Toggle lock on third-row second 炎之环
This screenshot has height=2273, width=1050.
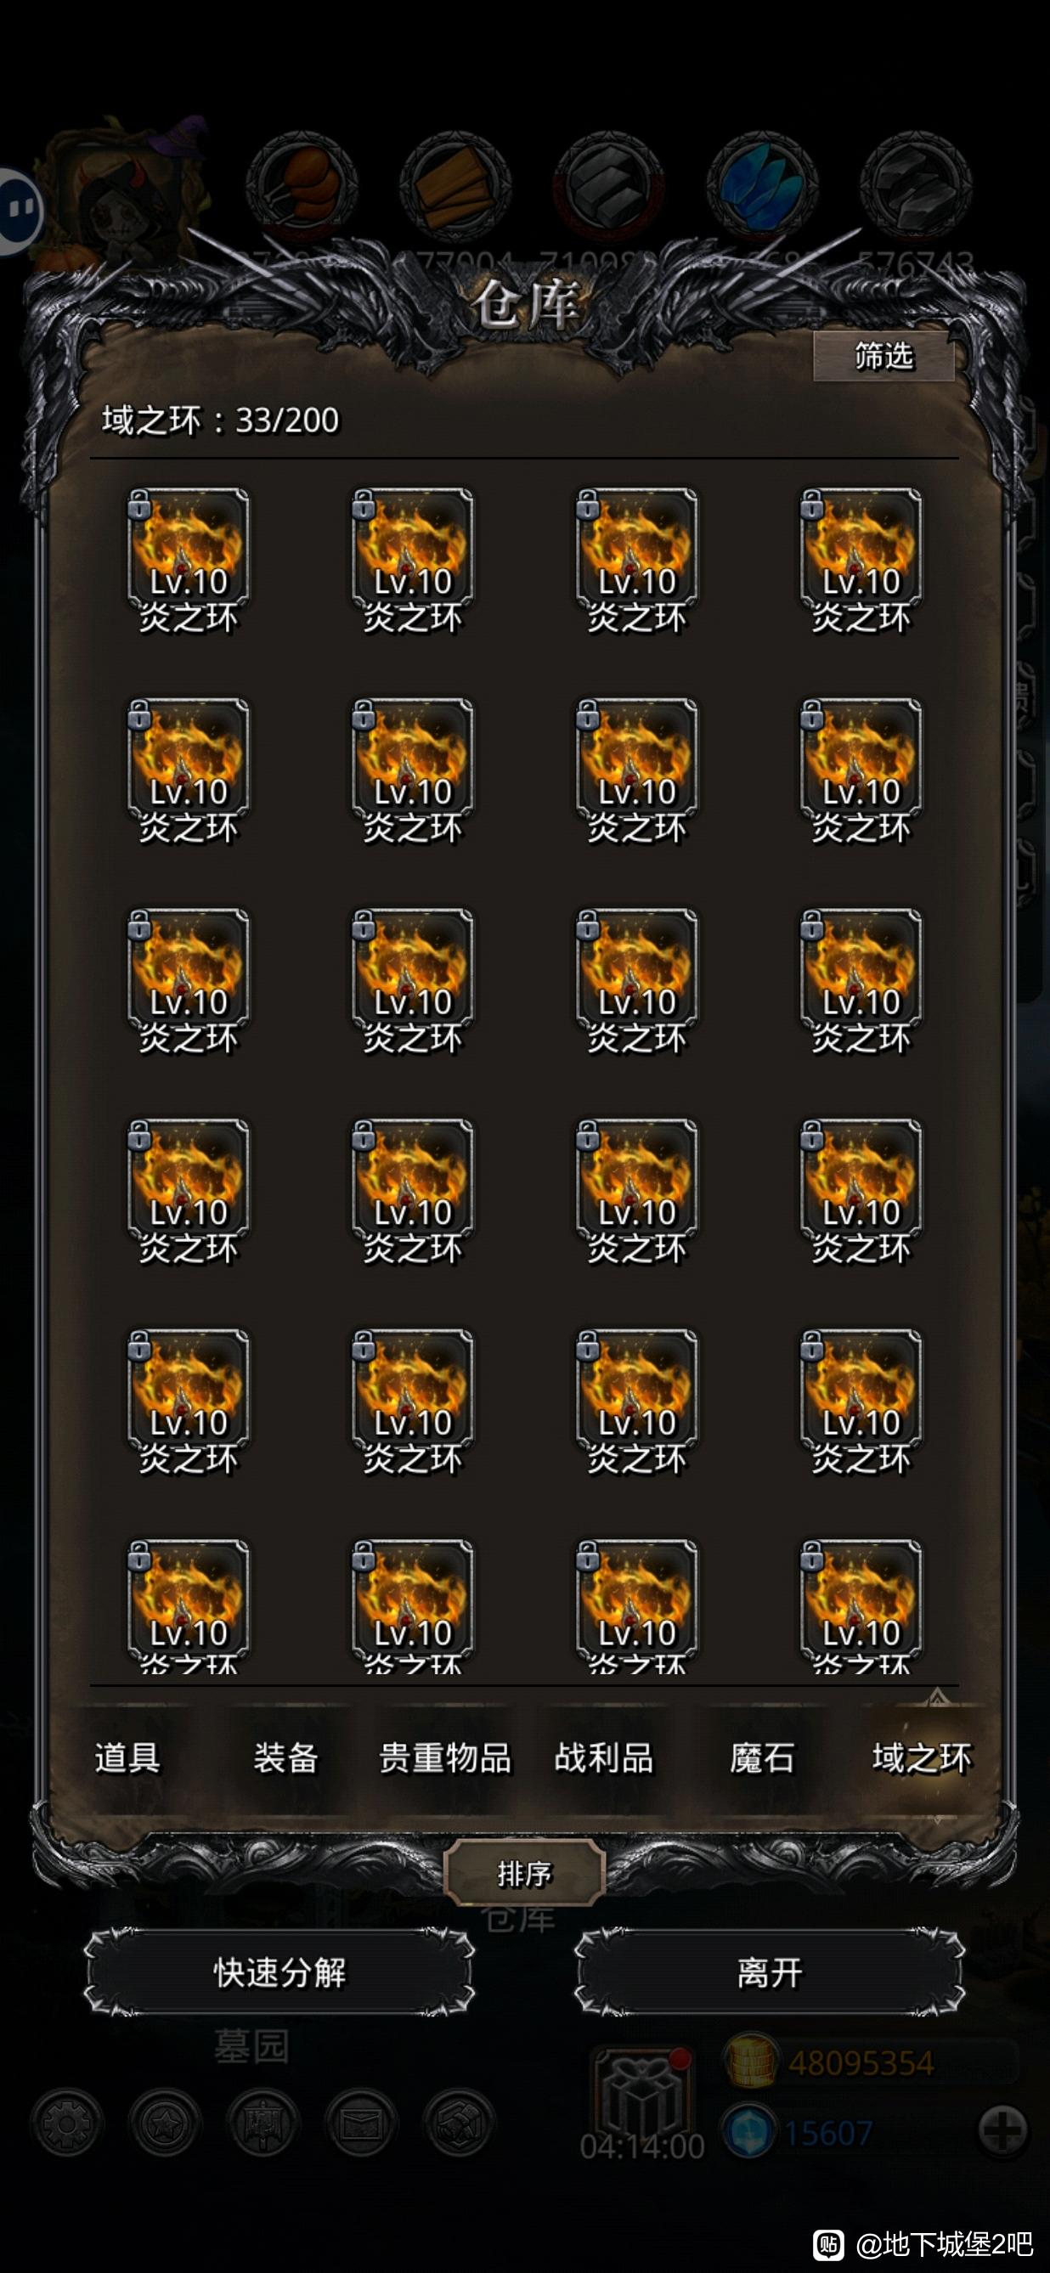pyautogui.click(x=364, y=926)
